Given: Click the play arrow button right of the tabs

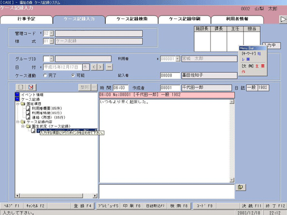Looking at the screenshot, I should [x=283, y=19].
